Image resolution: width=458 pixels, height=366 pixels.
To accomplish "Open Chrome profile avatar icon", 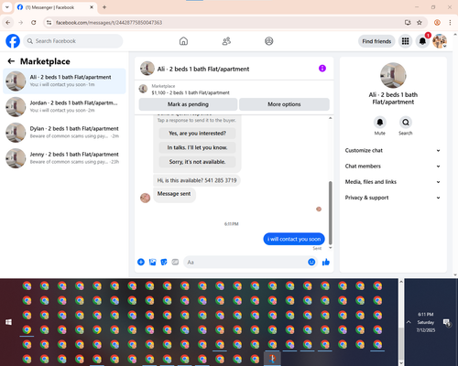I will (437, 23).
